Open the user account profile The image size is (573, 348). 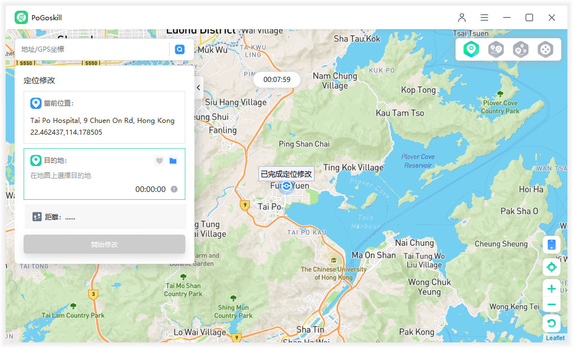462,17
